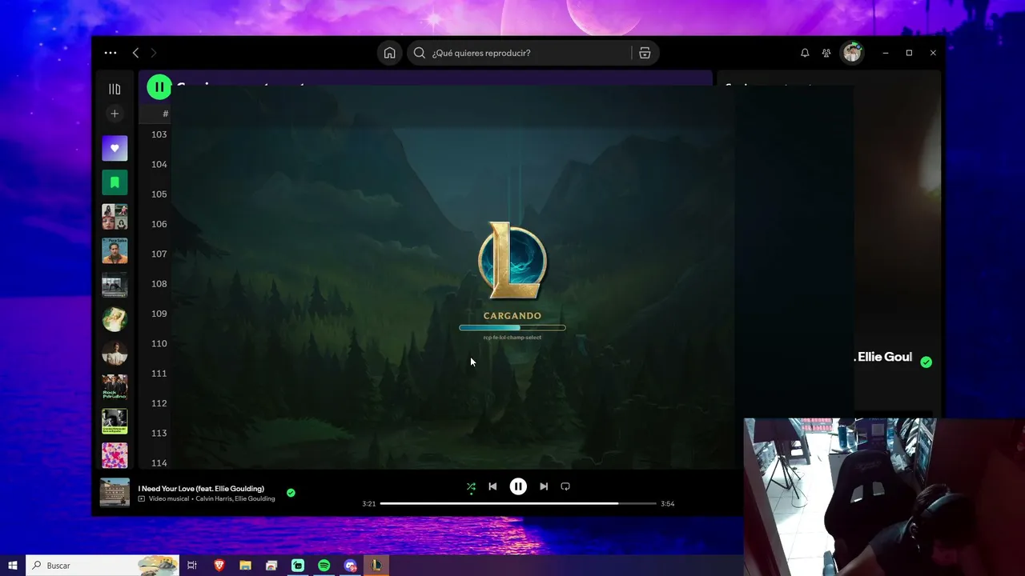Click the Windows taskbar 'Buscar' search box
This screenshot has width=1025, height=576.
click(x=102, y=566)
